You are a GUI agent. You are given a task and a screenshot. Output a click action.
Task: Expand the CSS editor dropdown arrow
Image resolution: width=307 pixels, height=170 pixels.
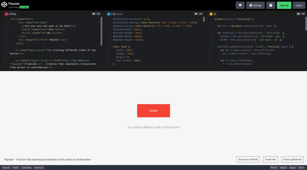[x=201, y=14]
